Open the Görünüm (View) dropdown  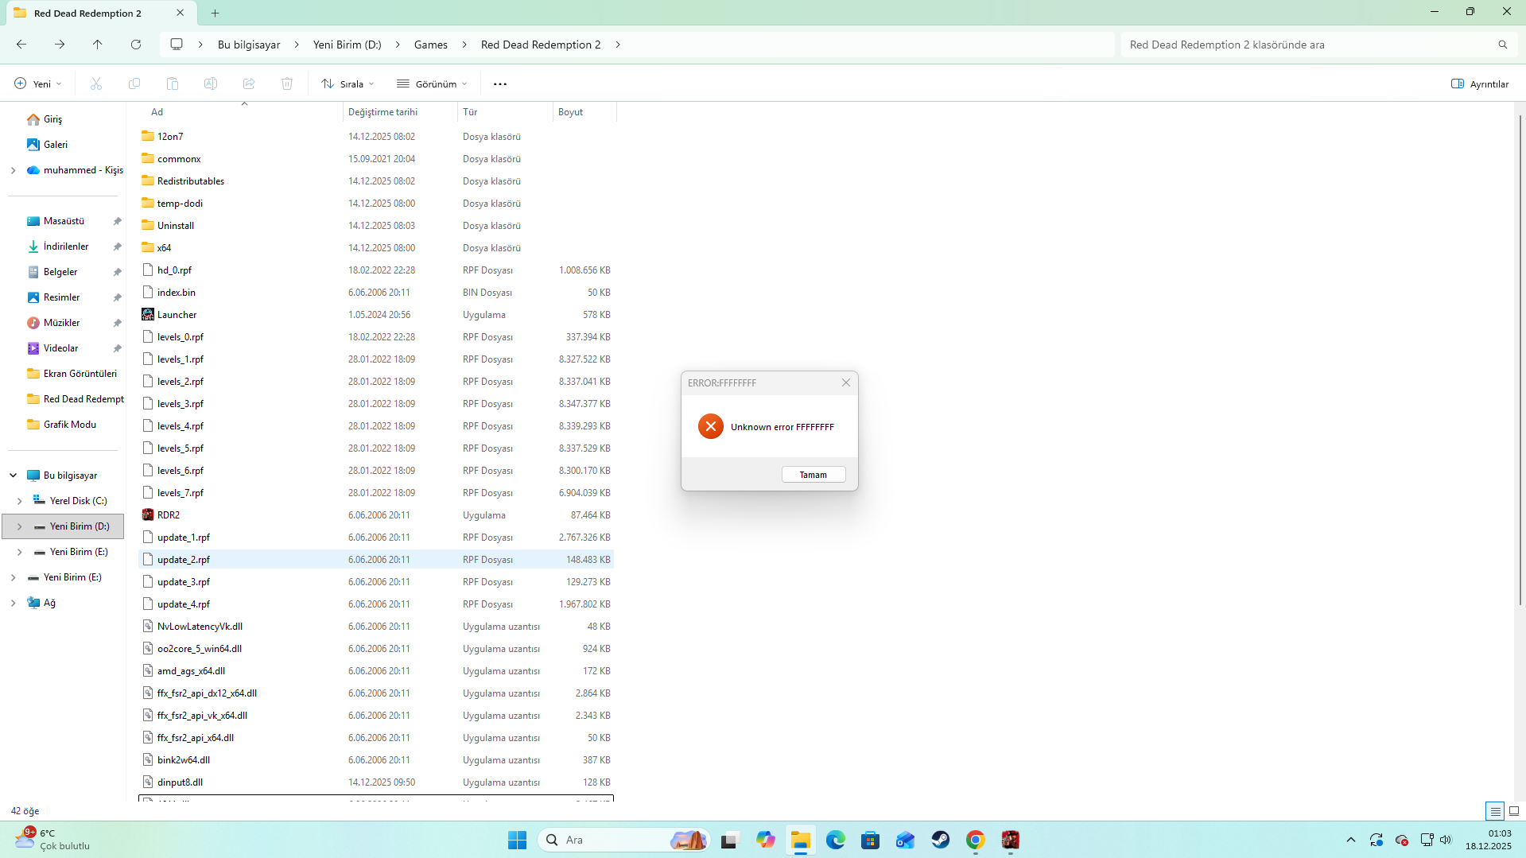click(432, 83)
